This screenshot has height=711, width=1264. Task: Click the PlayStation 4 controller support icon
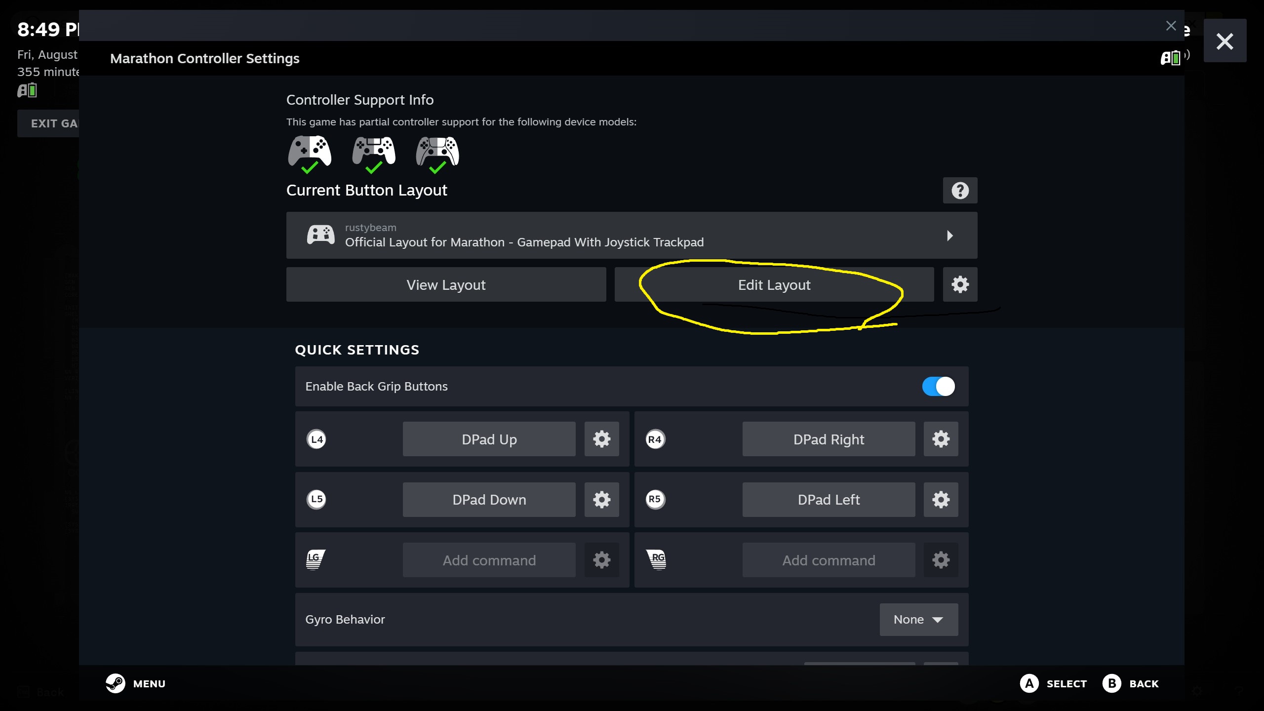click(374, 154)
